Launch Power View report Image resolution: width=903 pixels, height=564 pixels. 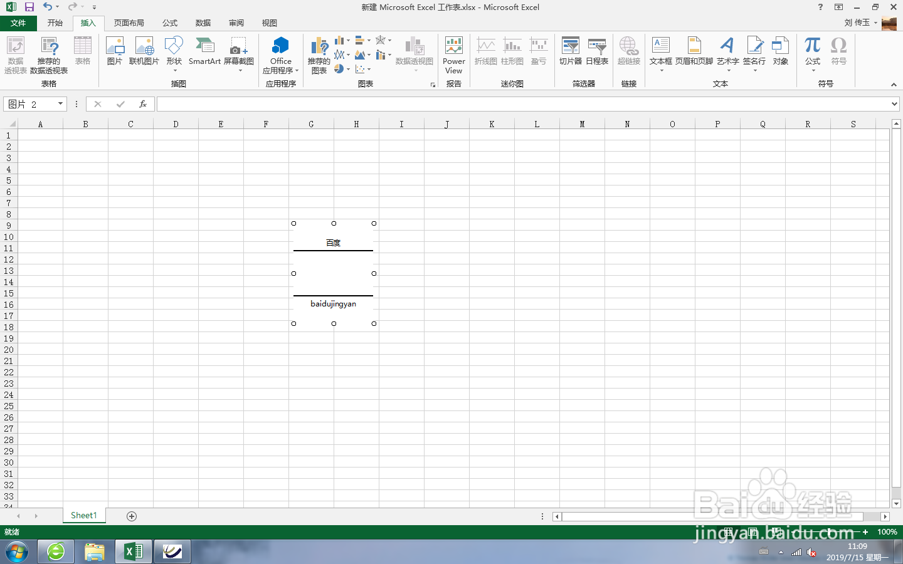pyautogui.click(x=454, y=55)
